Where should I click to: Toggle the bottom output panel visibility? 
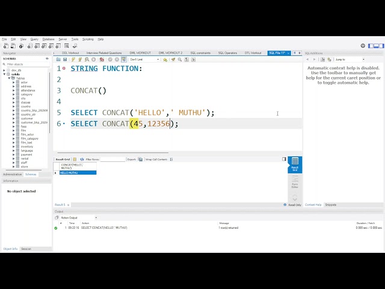click(x=376, y=46)
